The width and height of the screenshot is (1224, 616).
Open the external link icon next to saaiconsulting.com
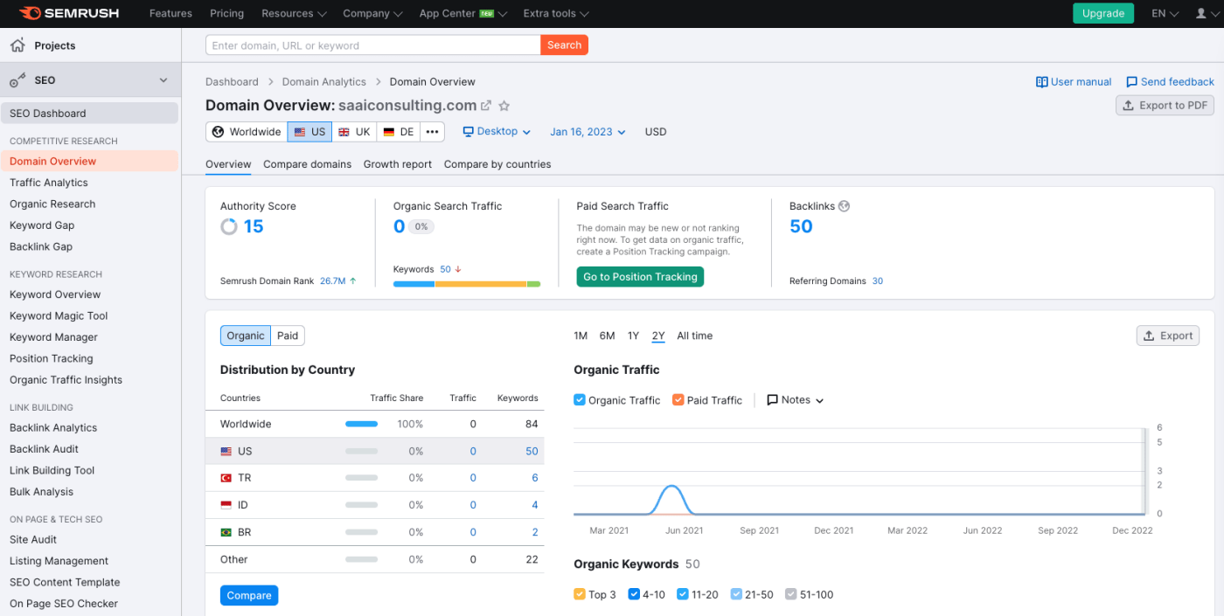pos(486,105)
